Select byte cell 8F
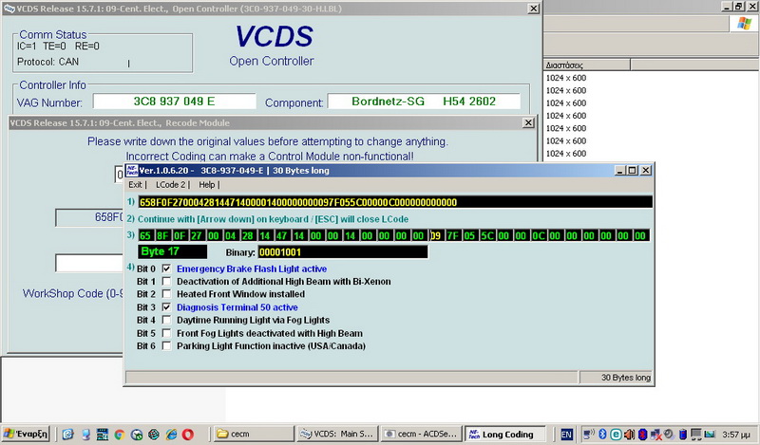Viewport: 760px width, 445px height. 162,236
